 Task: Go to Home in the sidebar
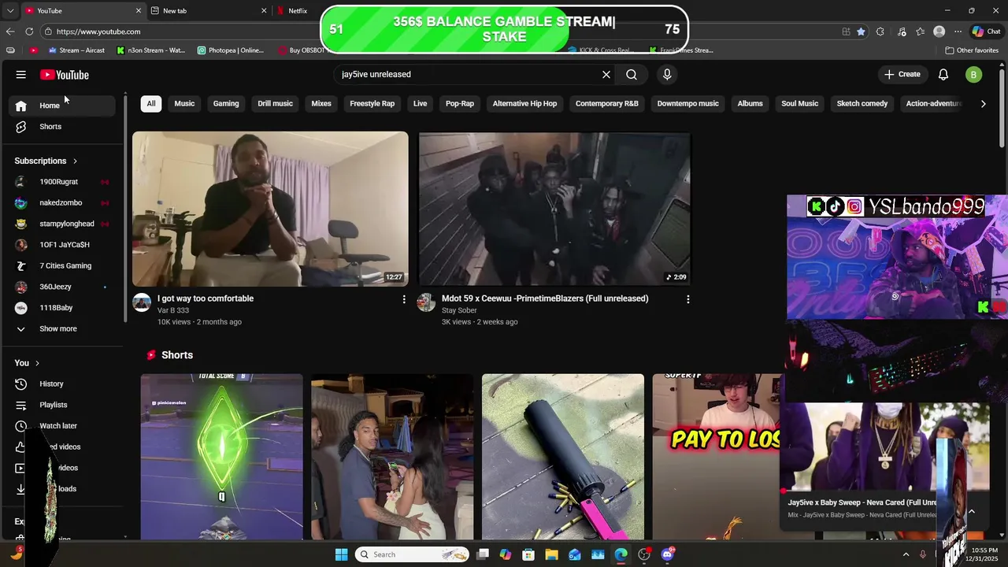(63, 106)
